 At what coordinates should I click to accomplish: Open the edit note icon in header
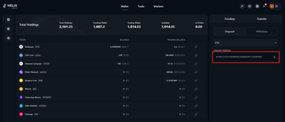(x=250, y=6)
